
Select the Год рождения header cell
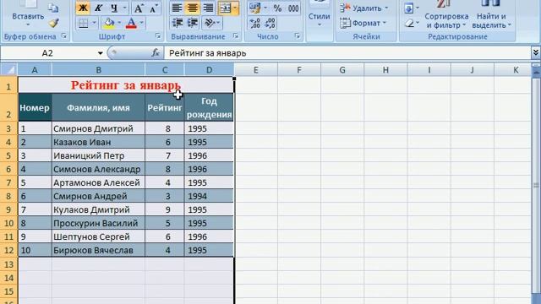[x=209, y=107]
